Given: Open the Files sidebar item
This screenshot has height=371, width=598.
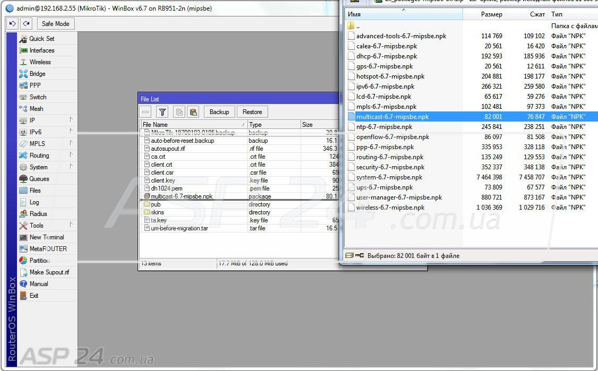Looking at the screenshot, I should pyautogui.click(x=35, y=191).
